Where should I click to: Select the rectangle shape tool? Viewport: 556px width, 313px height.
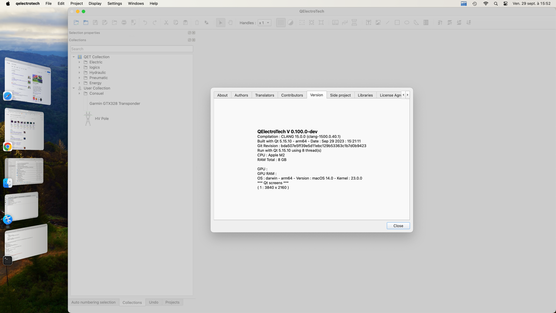[397, 23]
